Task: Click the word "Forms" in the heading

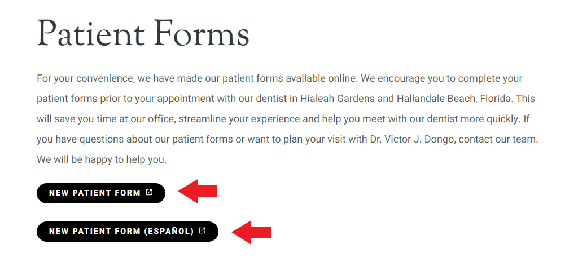Action: tap(202, 32)
